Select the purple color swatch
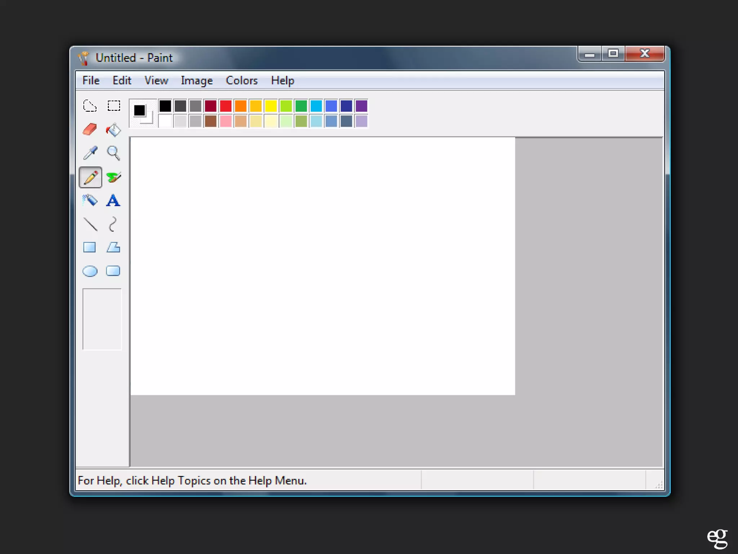 [x=361, y=106]
